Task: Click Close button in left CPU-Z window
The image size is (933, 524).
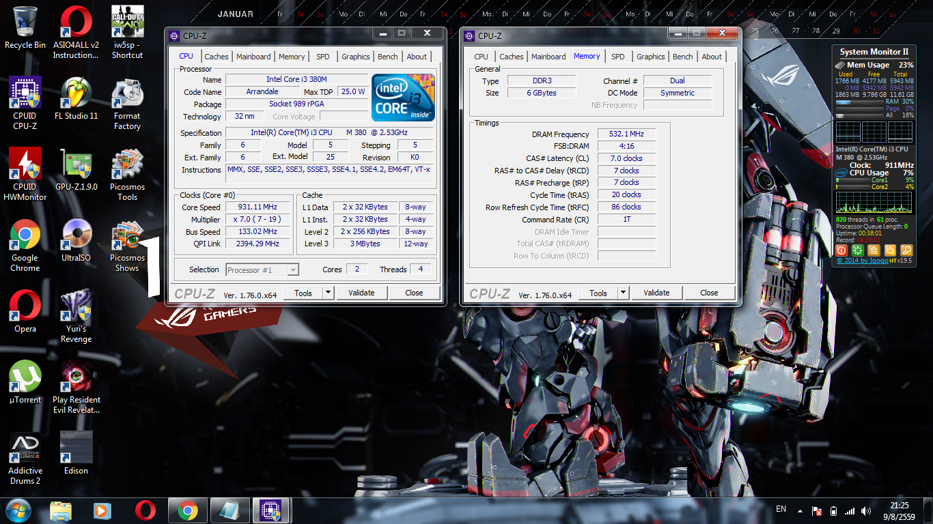Action: (x=414, y=293)
